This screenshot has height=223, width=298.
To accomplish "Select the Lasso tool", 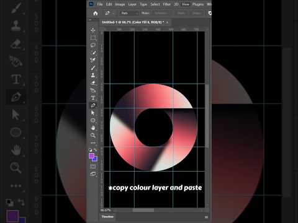I will [x=93, y=45].
